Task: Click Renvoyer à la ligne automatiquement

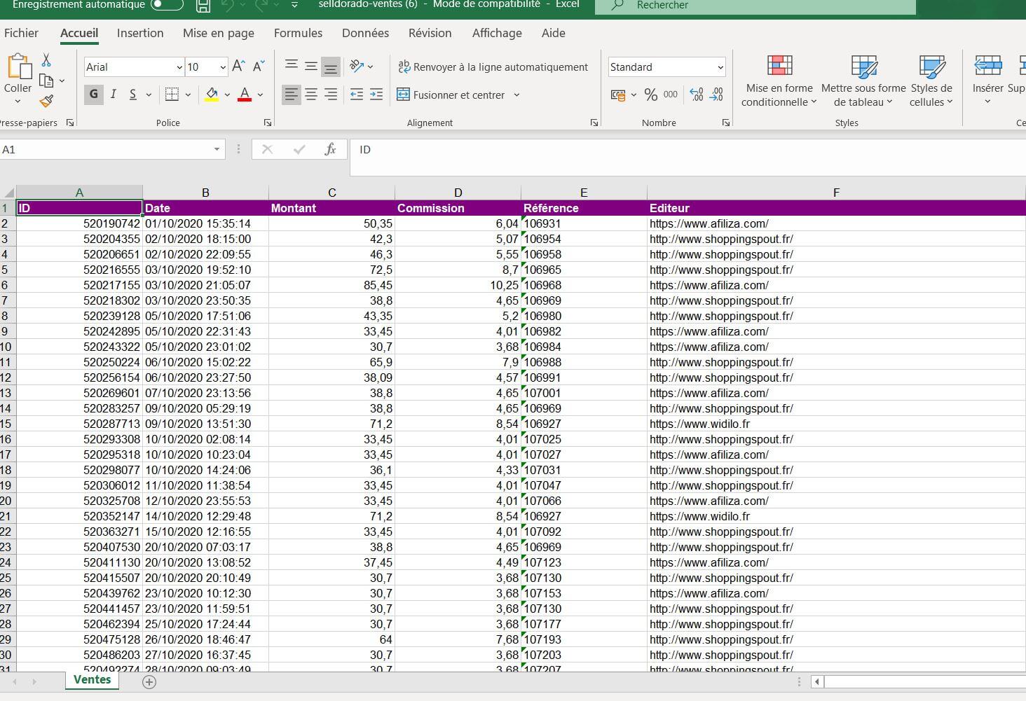Action: pyautogui.click(x=493, y=67)
